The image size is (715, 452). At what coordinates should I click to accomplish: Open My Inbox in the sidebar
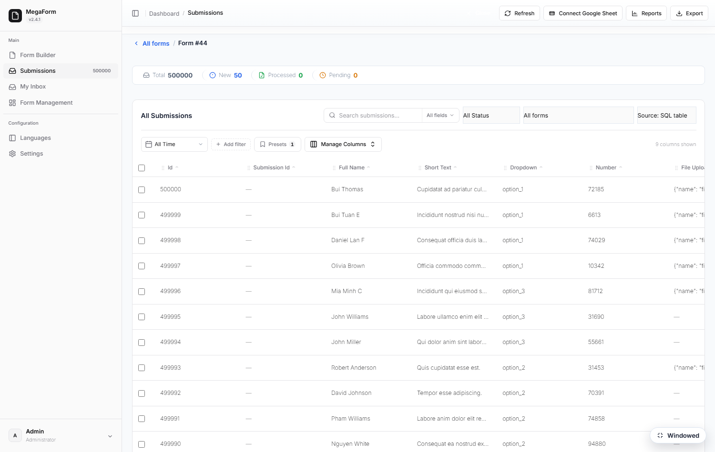pos(61,87)
